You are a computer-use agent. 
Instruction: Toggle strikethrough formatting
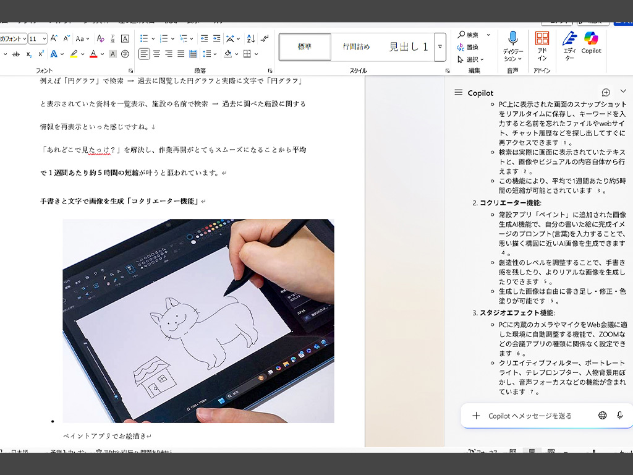15,54
